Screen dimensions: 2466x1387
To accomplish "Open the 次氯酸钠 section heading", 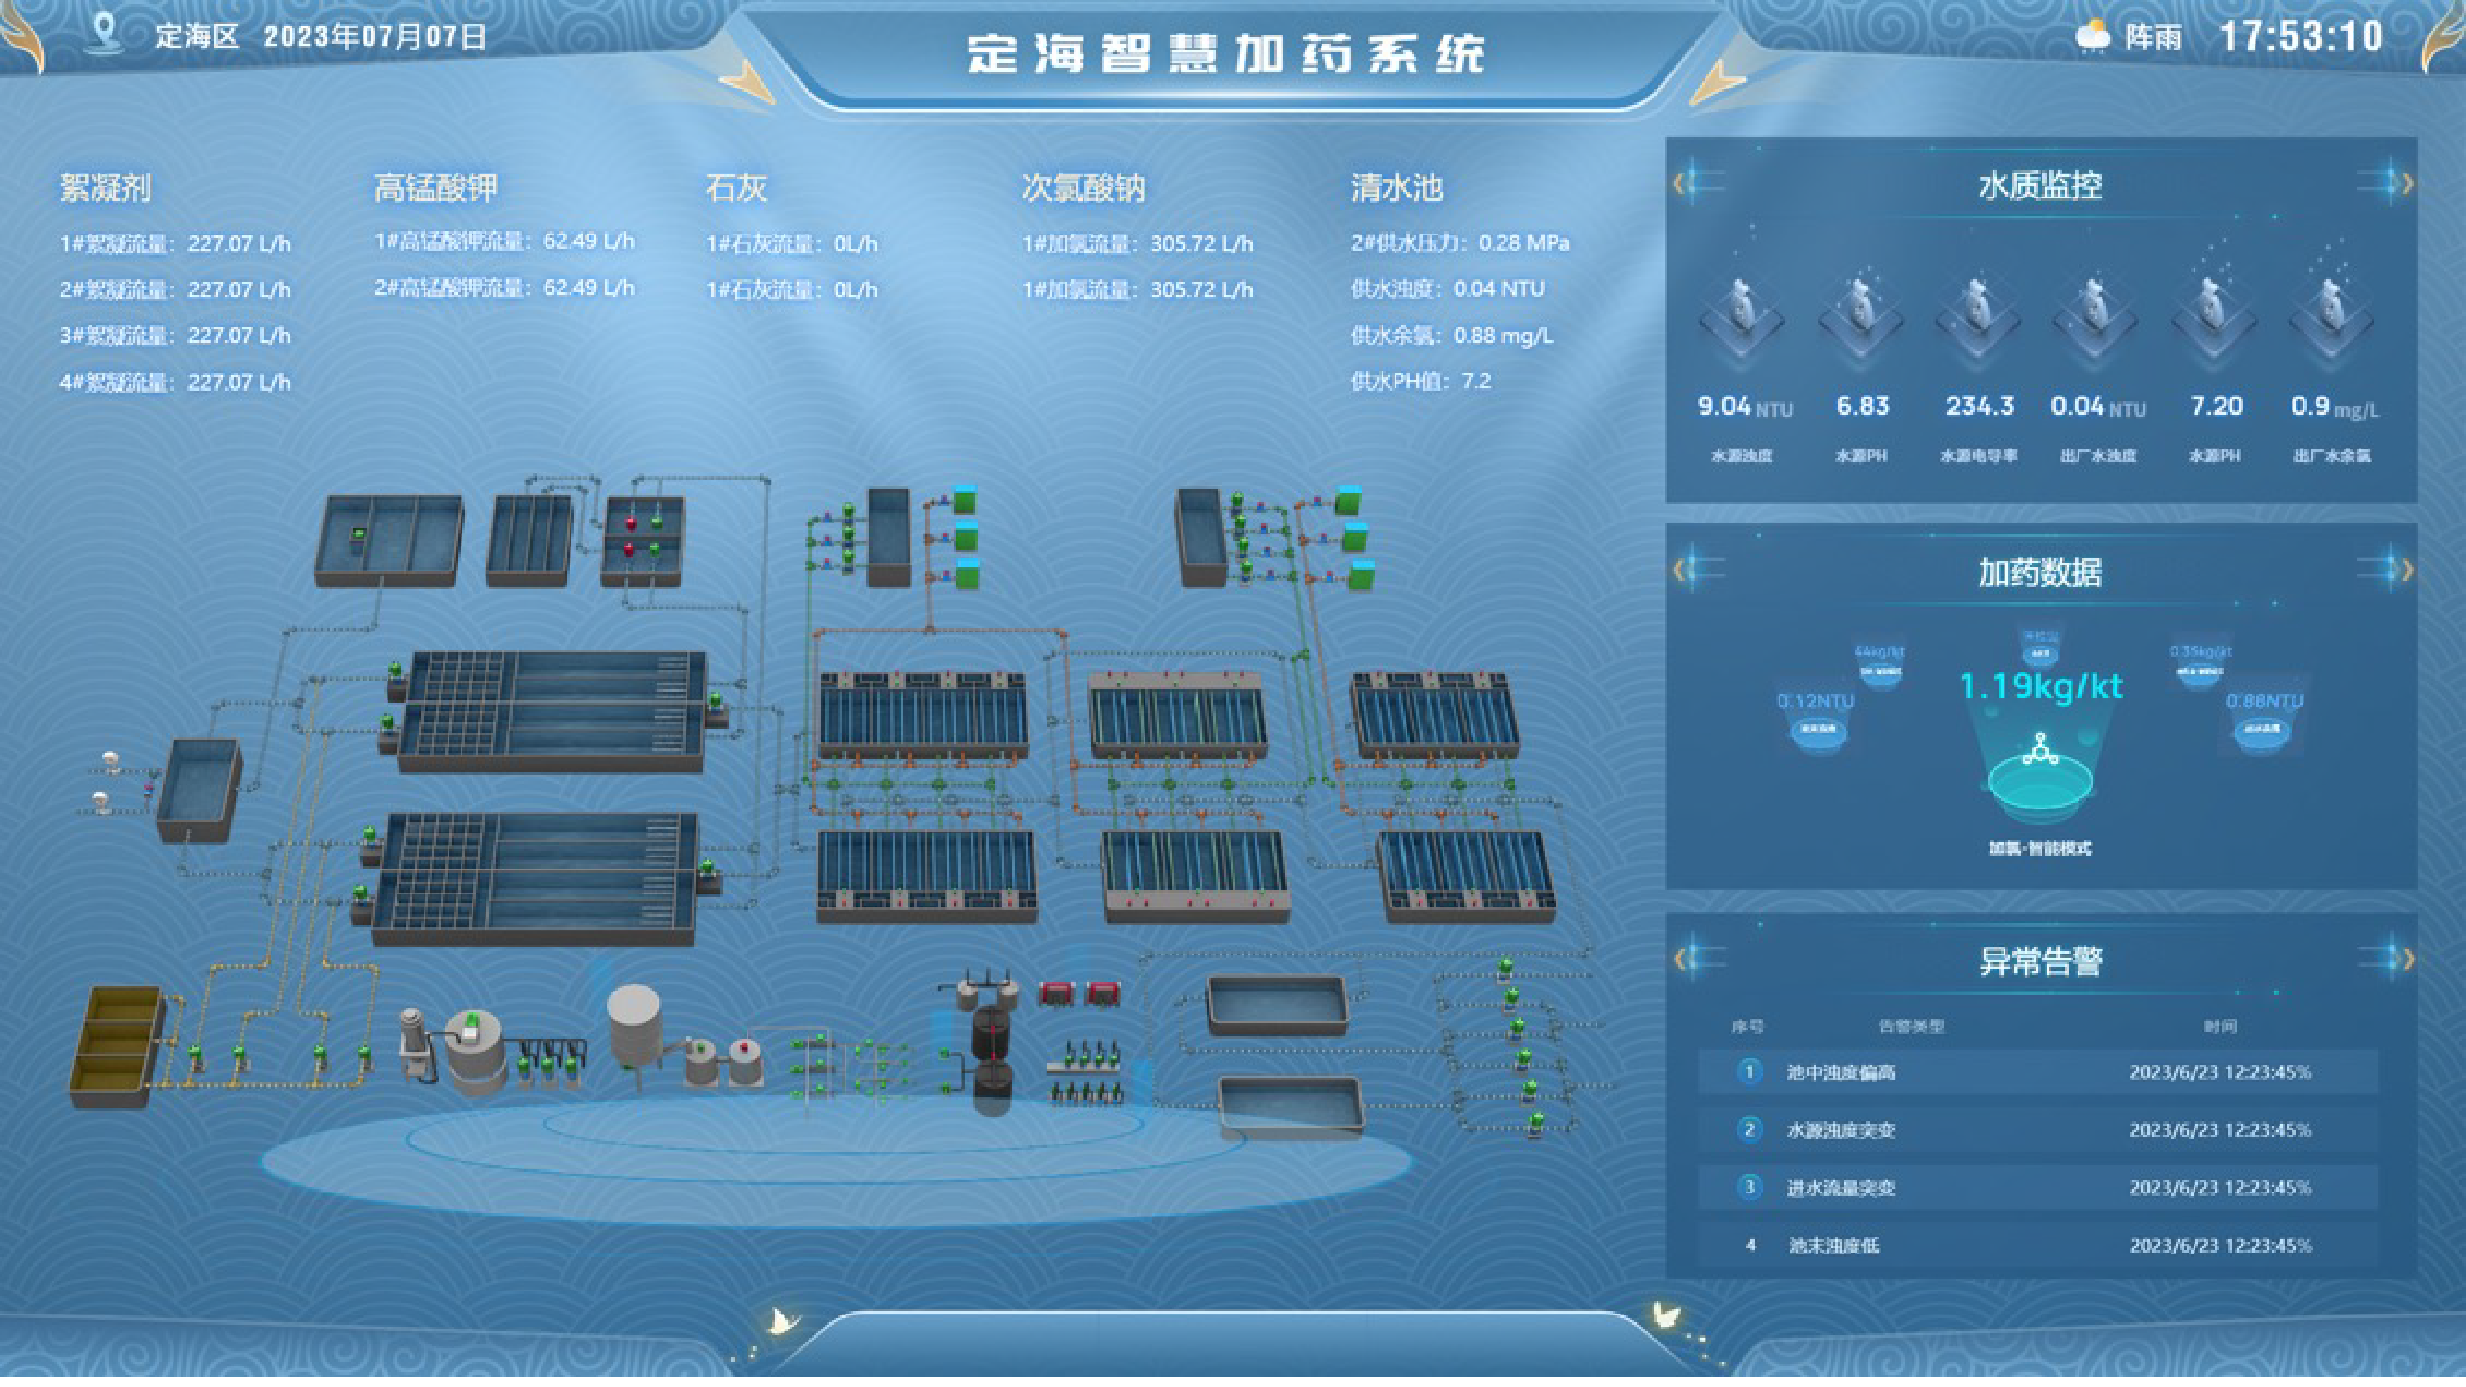I will point(1083,187).
